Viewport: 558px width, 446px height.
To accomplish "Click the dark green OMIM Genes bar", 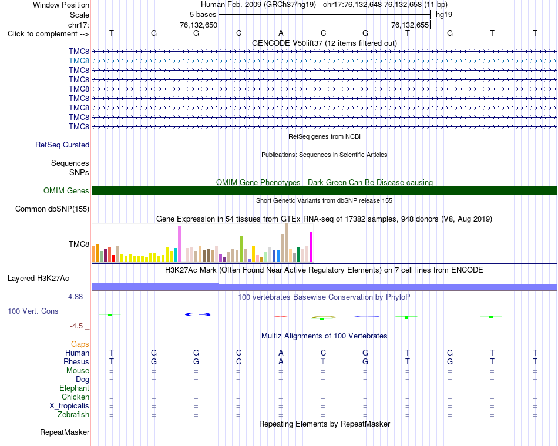I will 324,190.
